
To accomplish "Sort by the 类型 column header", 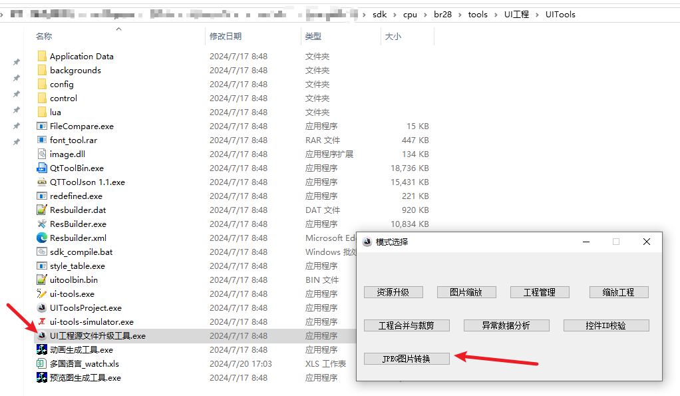I will pos(313,37).
